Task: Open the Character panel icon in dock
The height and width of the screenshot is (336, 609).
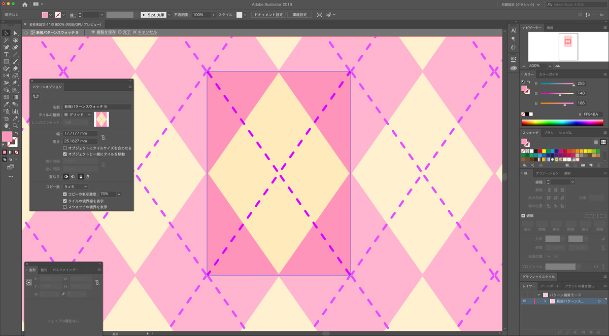Action: (x=514, y=31)
